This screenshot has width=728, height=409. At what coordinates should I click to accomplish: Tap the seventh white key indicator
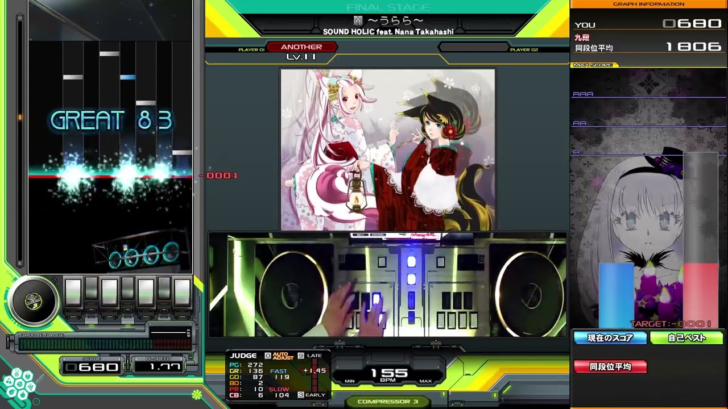183,293
